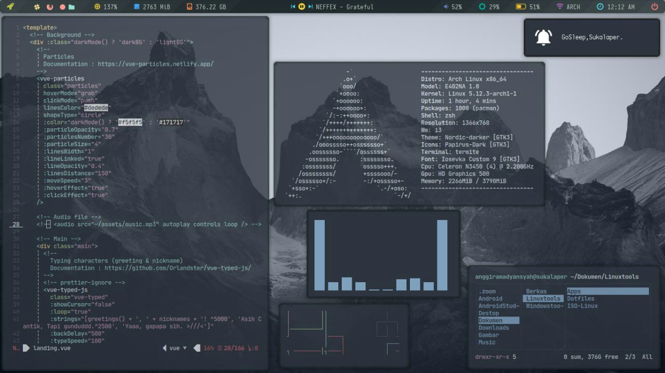
Task: Click the landing.vue filename in status line
Action: click(52, 348)
